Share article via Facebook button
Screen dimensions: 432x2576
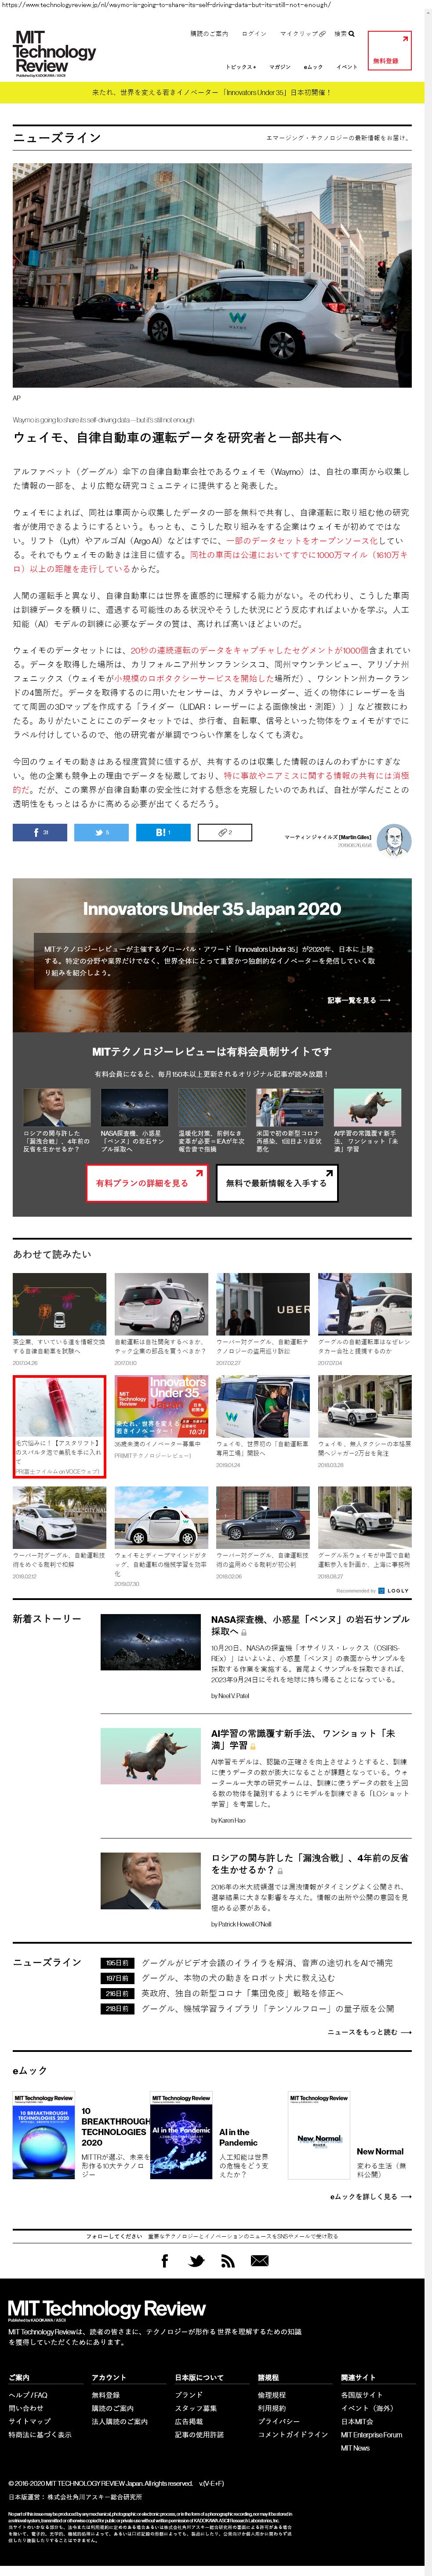tap(40, 832)
